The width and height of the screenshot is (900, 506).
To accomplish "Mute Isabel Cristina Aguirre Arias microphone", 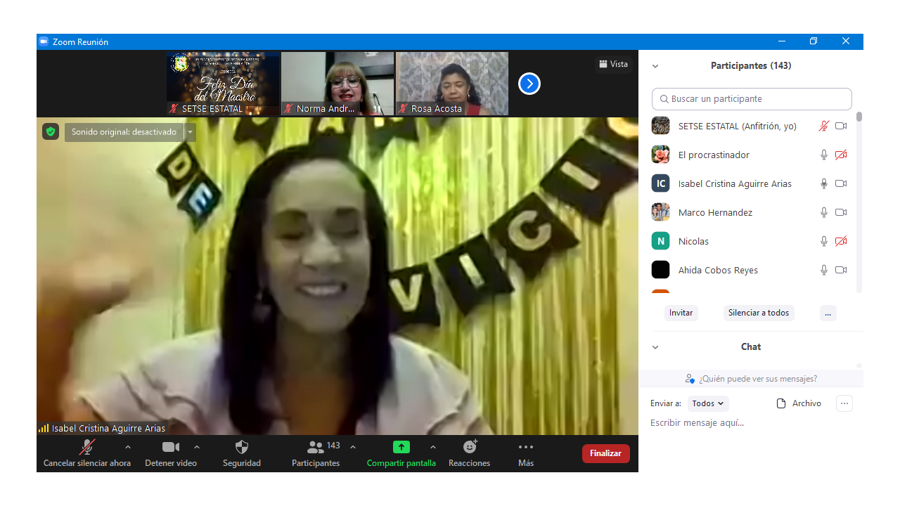I will pyautogui.click(x=824, y=183).
